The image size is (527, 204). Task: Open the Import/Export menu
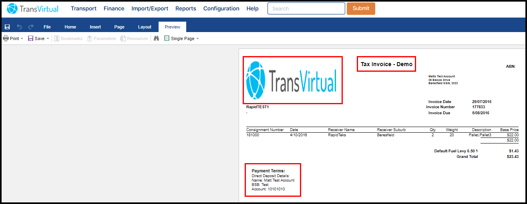(x=150, y=8)
